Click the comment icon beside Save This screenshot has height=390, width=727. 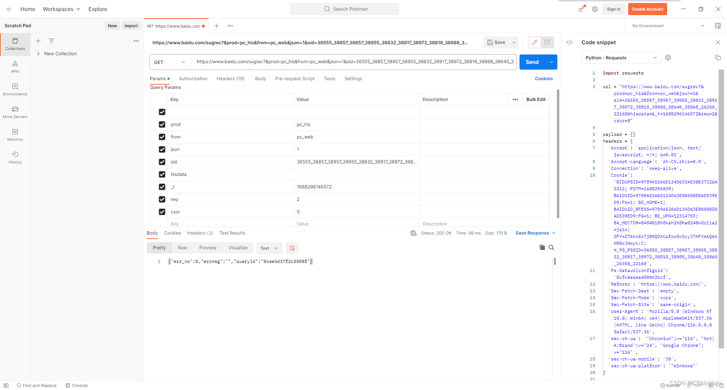coord(547,42)
